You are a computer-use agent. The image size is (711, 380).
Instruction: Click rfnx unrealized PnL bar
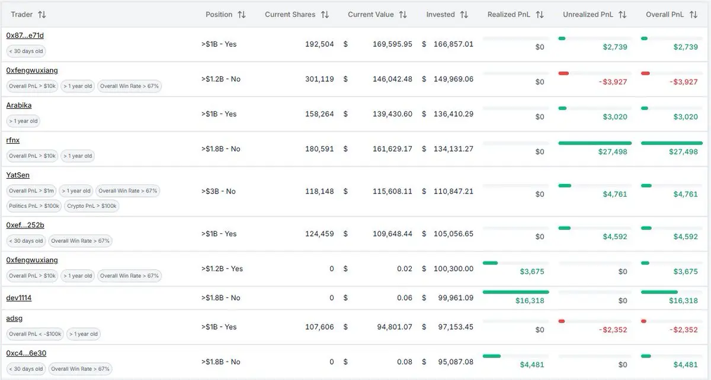coord(595,143)
